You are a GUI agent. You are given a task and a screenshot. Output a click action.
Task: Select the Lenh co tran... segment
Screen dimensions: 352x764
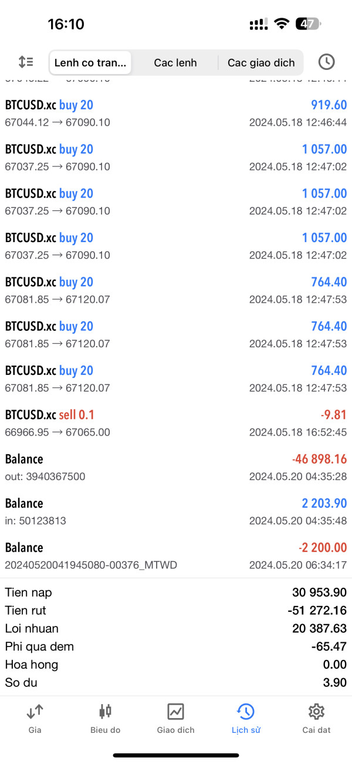(90, 62)
